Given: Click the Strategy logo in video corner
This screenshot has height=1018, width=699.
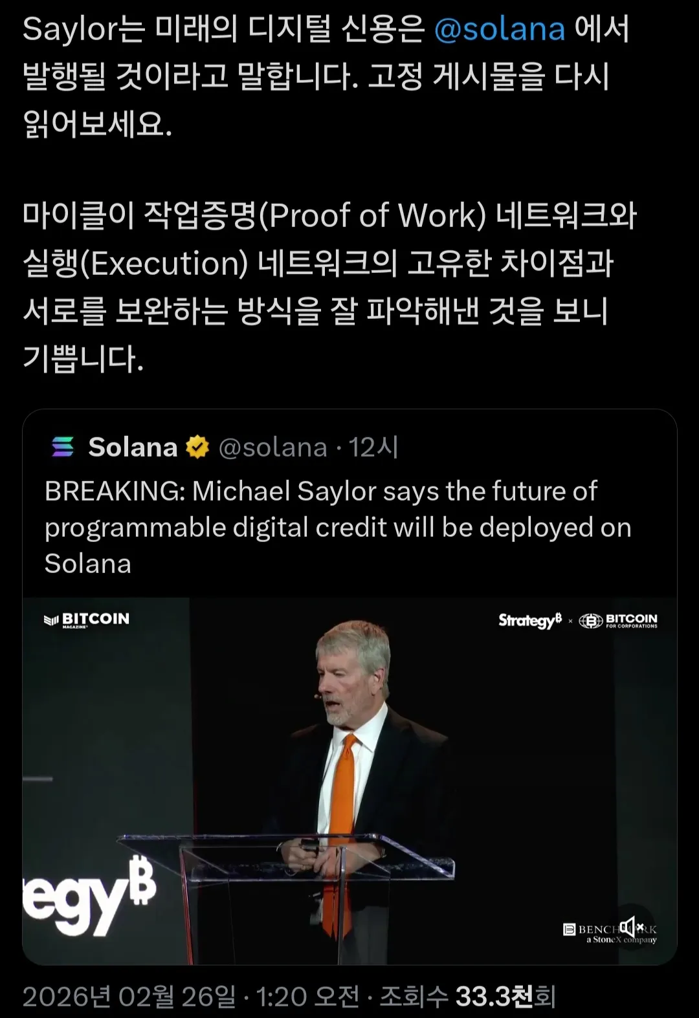Looking at the screenshot, I should tap(530, 620).
